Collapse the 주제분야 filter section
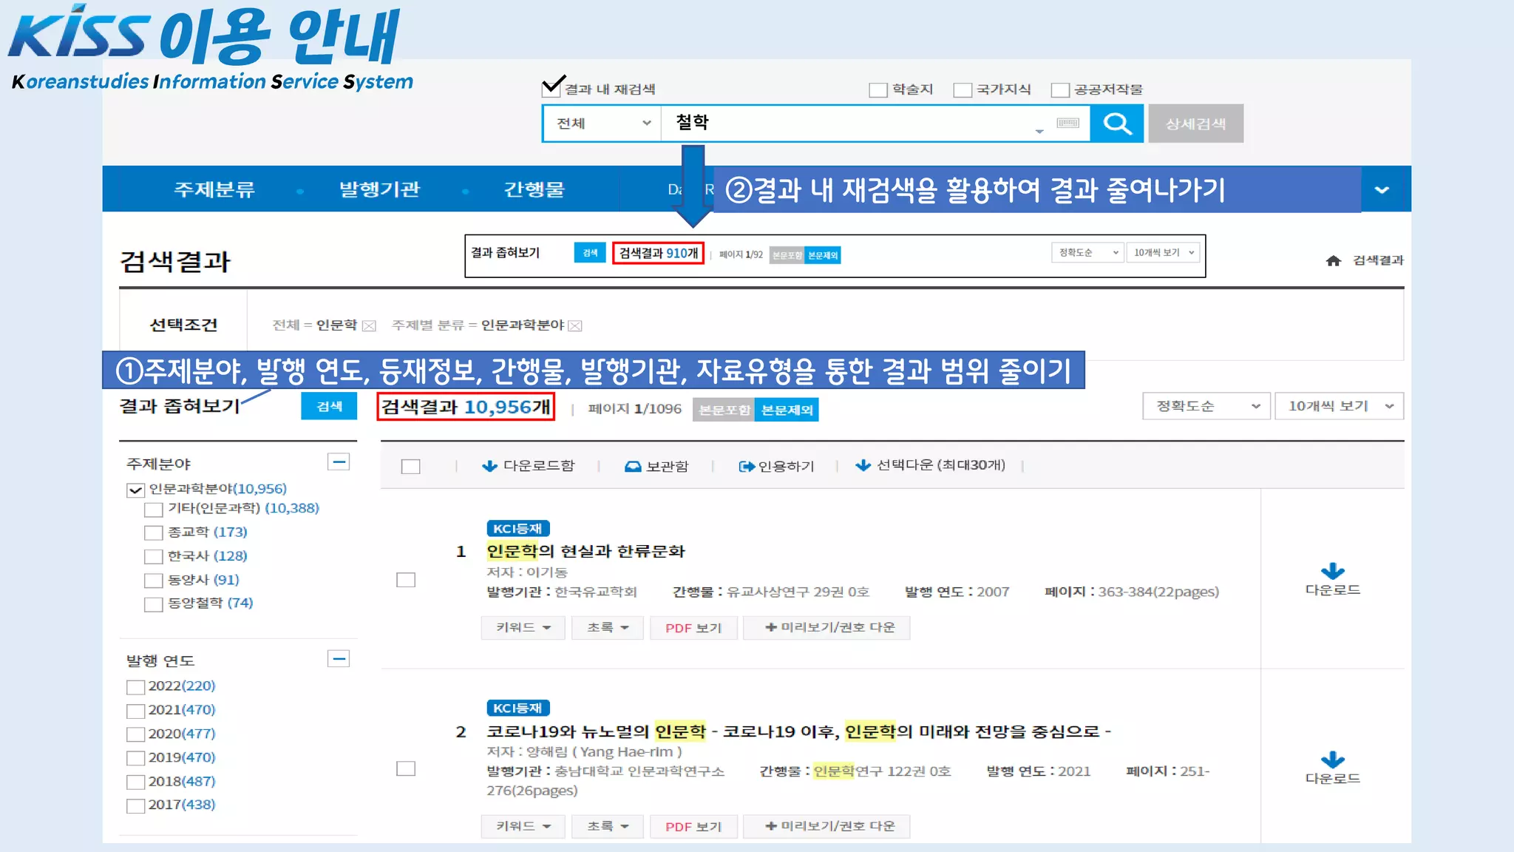The height and width of the screenshot is (852, 1514). coord(339,462)
